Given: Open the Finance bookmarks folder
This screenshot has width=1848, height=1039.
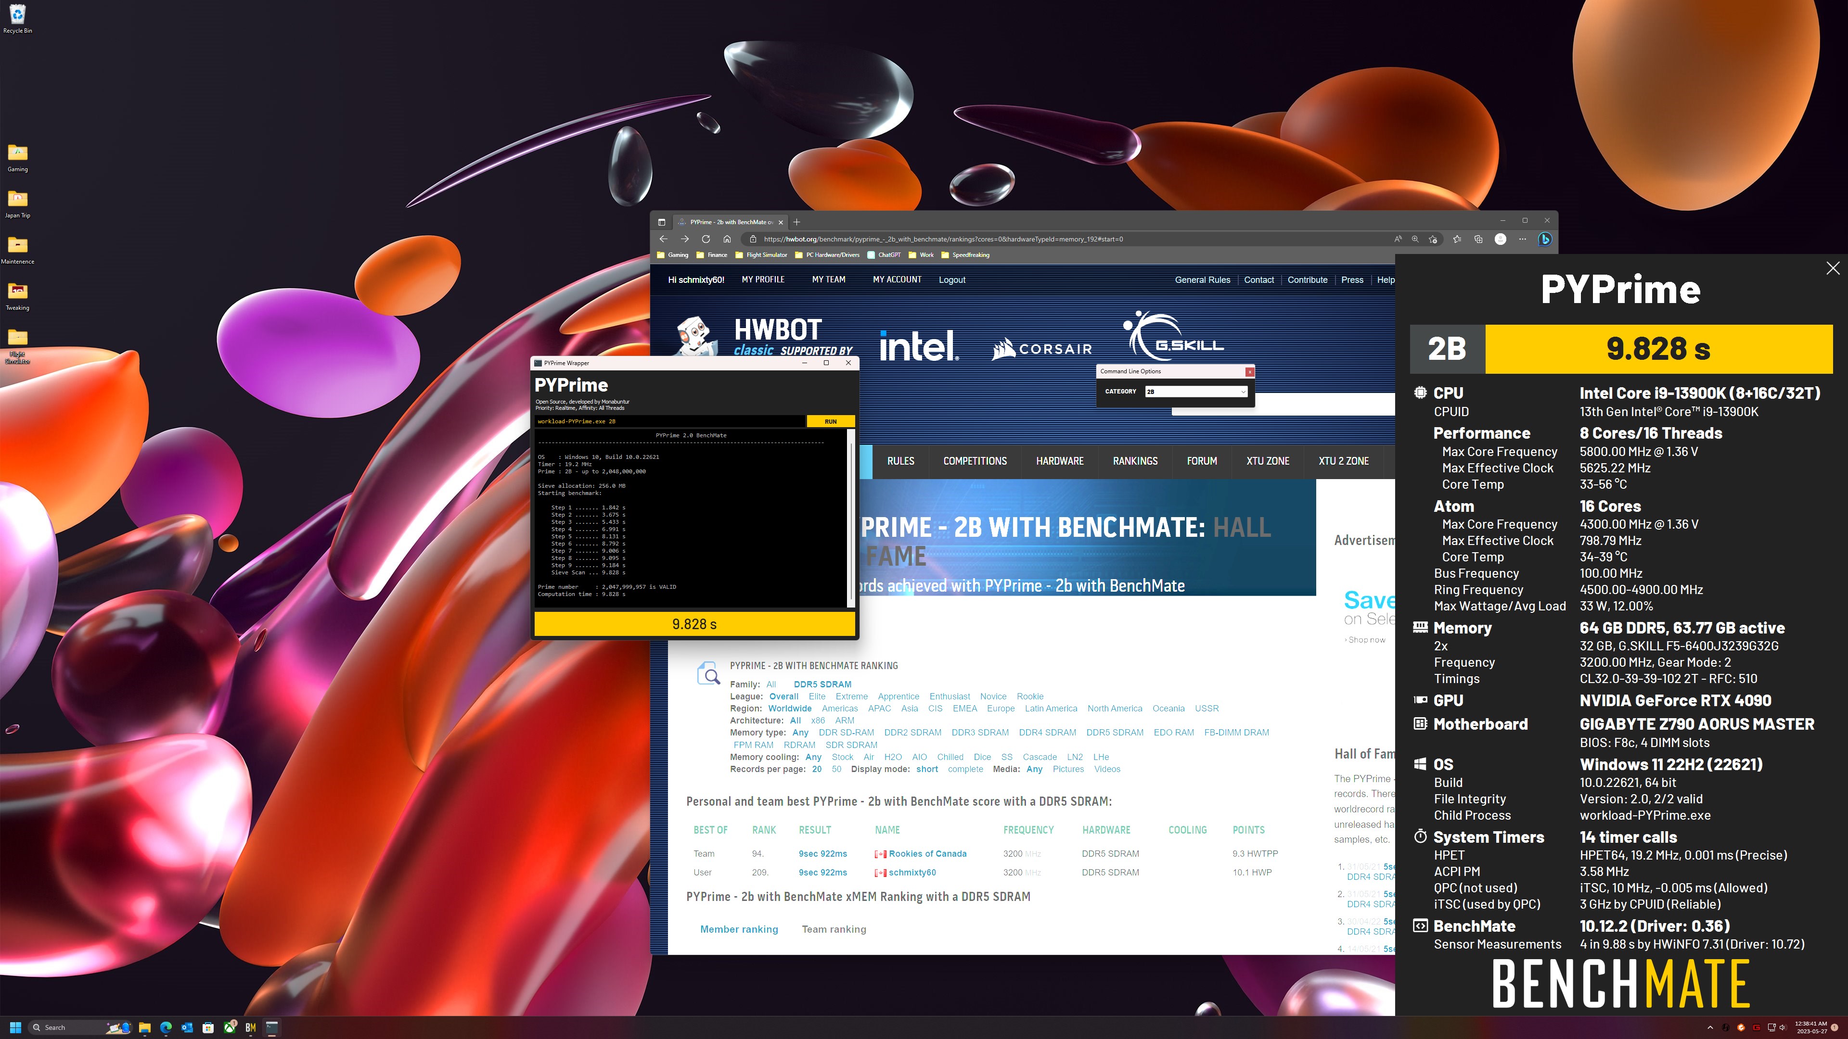Looking at the screenshot, I should pos(711,254).
